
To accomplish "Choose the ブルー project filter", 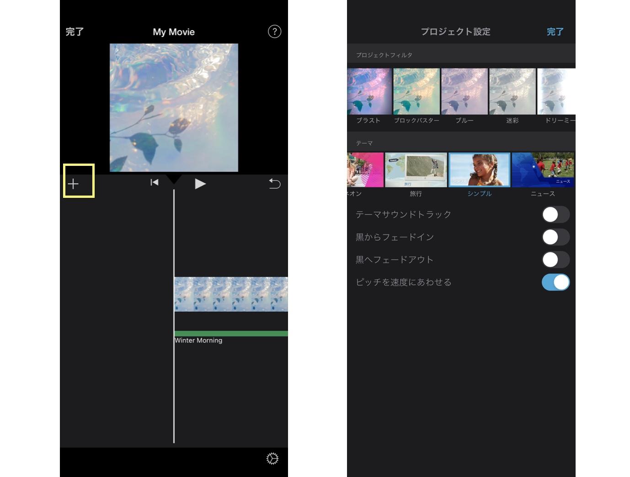I will (x=464, y=91).
